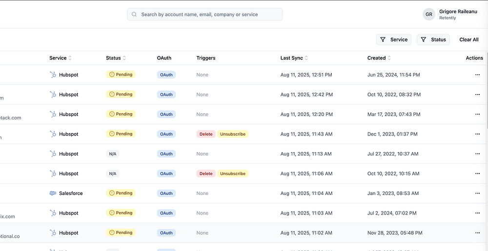Click Clear All filters button
488x251 pixels.
pyautogui.click(x=469, y=39)
